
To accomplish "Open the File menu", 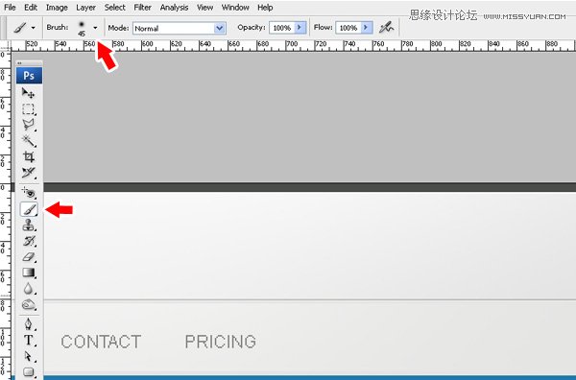I will coord(10,8).
